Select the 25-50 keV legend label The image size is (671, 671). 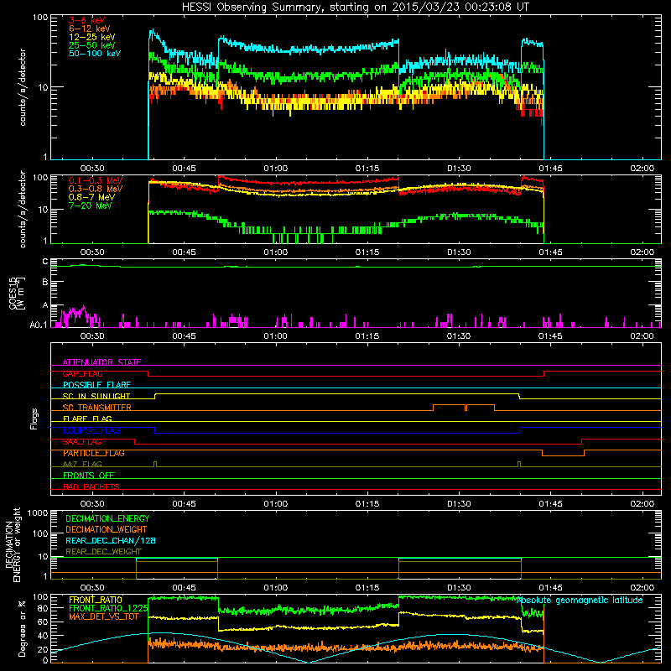[92, 45]
